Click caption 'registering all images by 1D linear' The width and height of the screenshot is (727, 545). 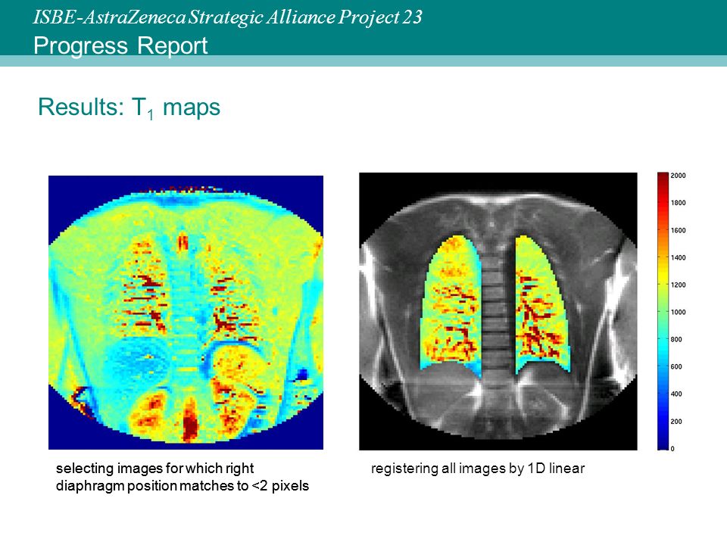click(x=478, y=469)
